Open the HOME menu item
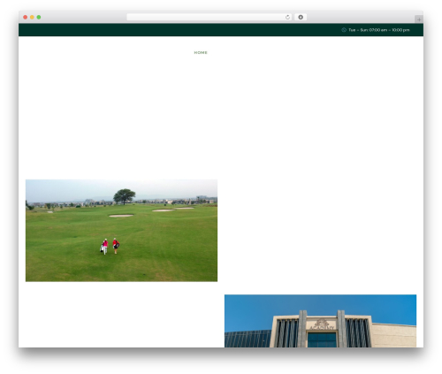This screenshot has width=442, height=374. (x=201, y=52)
